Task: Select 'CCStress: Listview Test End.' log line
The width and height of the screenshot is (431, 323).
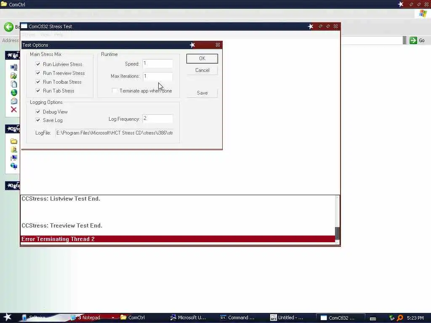Action: (61, 199)
